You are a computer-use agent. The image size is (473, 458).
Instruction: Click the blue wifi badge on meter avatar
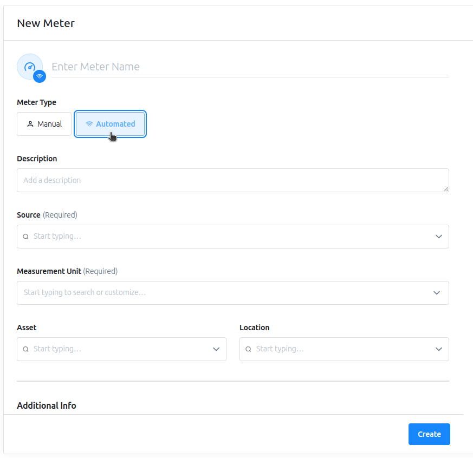(40, 76)
